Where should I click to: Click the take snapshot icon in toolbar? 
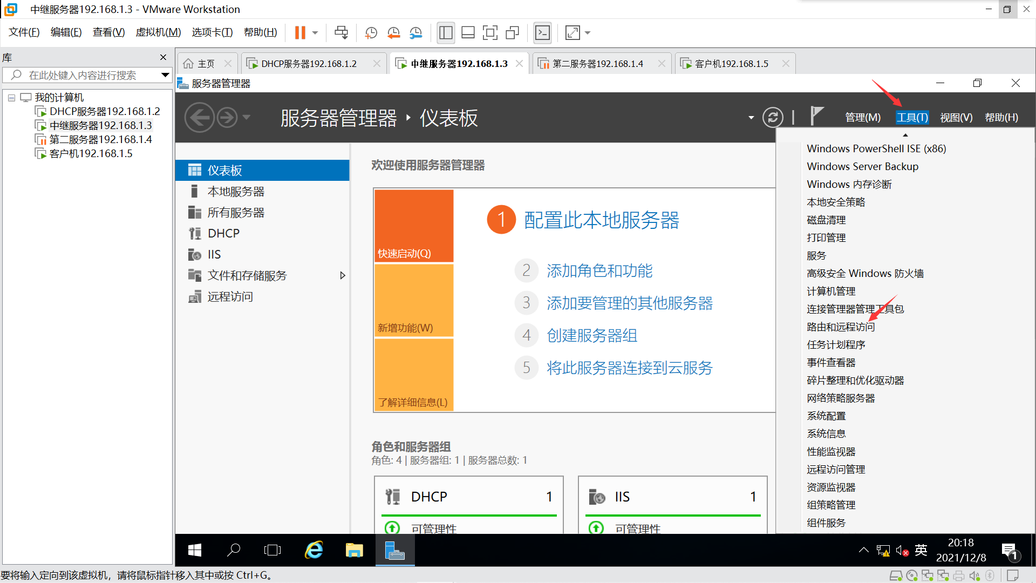coord(371,33)
